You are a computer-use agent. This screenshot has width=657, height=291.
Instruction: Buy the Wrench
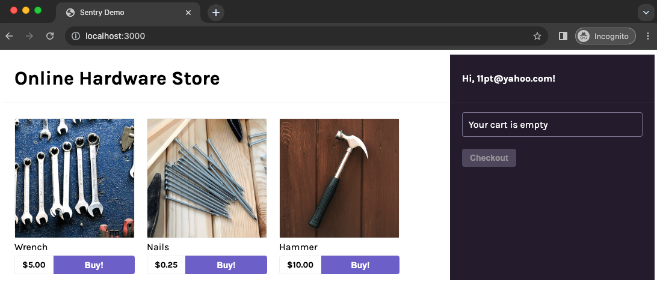[x=94, y=265]
